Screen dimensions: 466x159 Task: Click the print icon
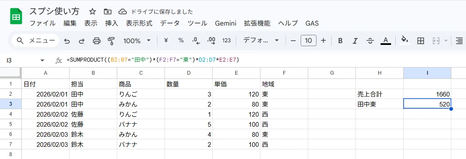(x=97, y=41)
